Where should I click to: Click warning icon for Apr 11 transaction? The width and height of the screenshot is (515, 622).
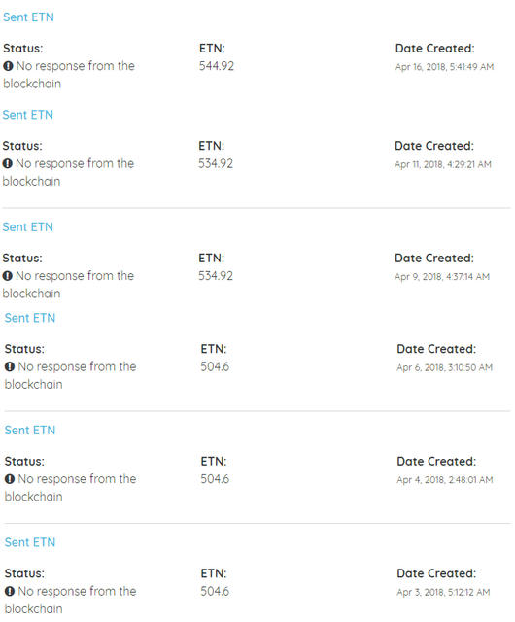(x=7, y=163)
